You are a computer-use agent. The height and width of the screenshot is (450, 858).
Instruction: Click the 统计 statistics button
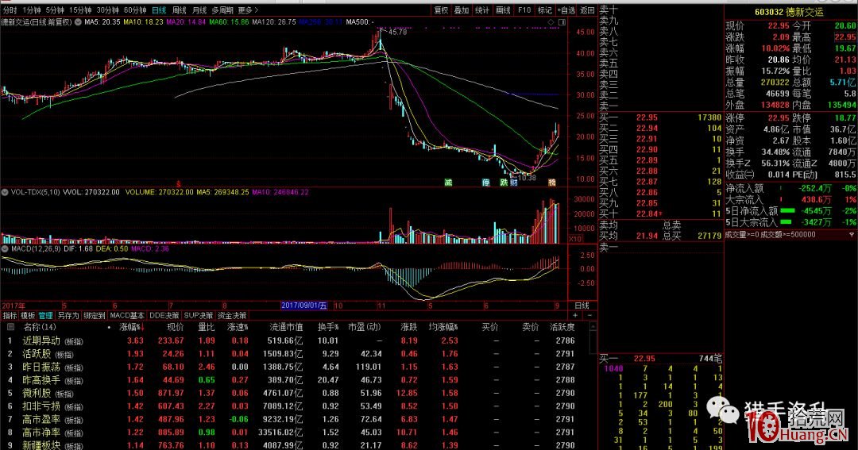click(483, 10)
